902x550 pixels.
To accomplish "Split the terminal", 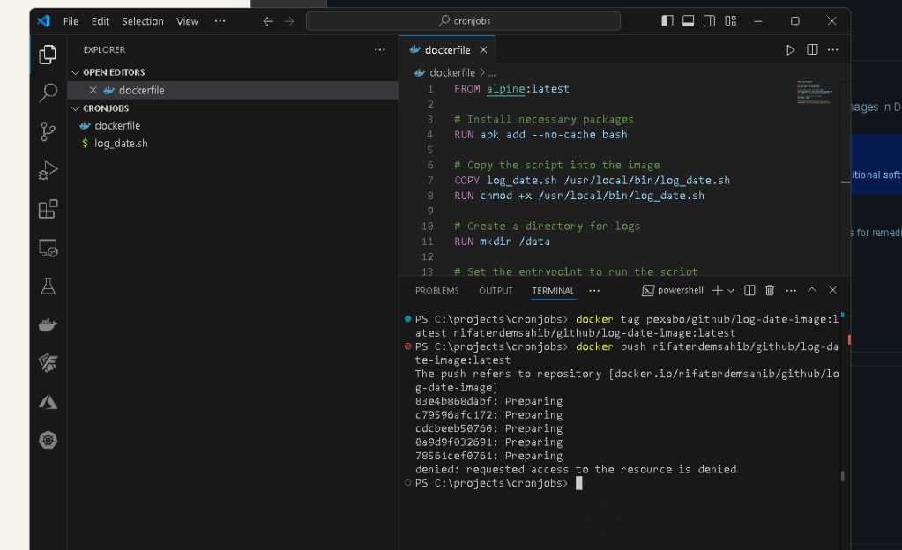I will [749, 291].
